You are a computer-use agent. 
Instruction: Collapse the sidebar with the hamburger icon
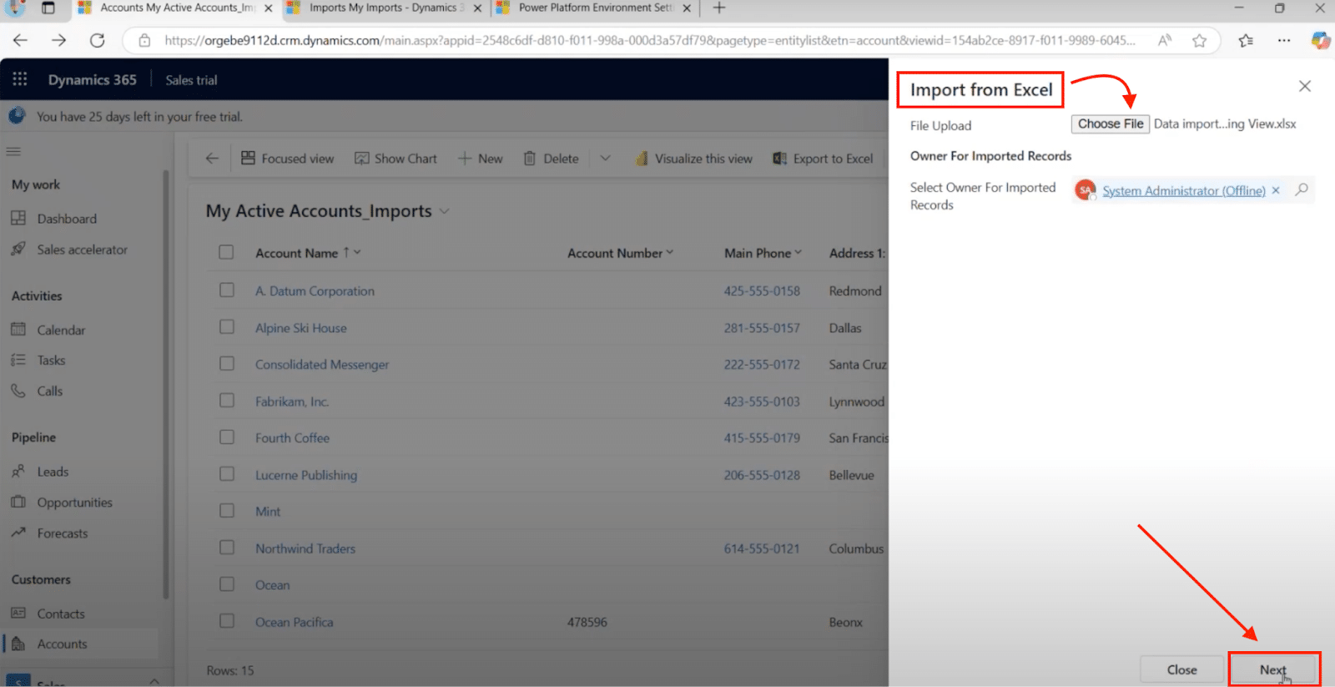coord(13,152)
